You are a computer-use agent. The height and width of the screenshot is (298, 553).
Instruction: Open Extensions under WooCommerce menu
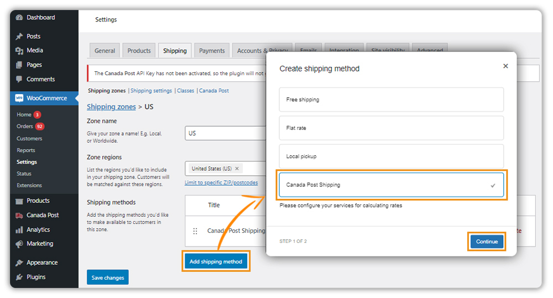[29, 185]
